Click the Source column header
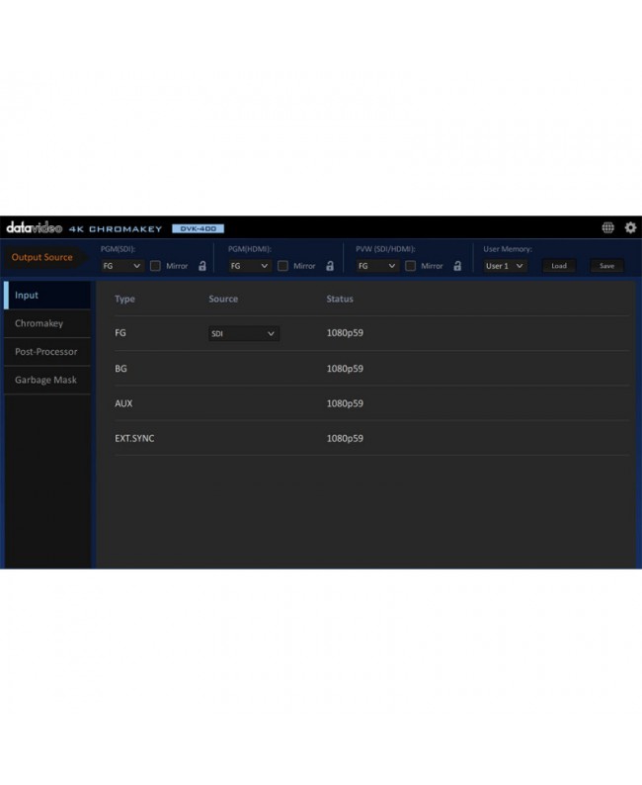 (x=223, y=299)
